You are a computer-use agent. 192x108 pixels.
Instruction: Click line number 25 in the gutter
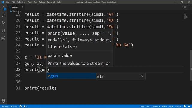pos(18,51)
